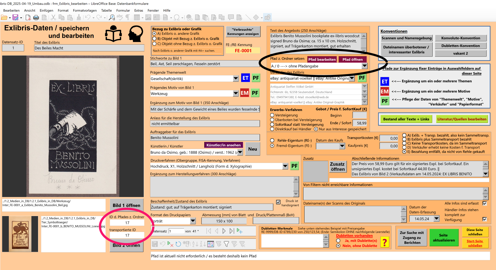Click red EM button beside Motiv
Screen dimensions: 496x270
pyautogui.click(x=245, y=93)
